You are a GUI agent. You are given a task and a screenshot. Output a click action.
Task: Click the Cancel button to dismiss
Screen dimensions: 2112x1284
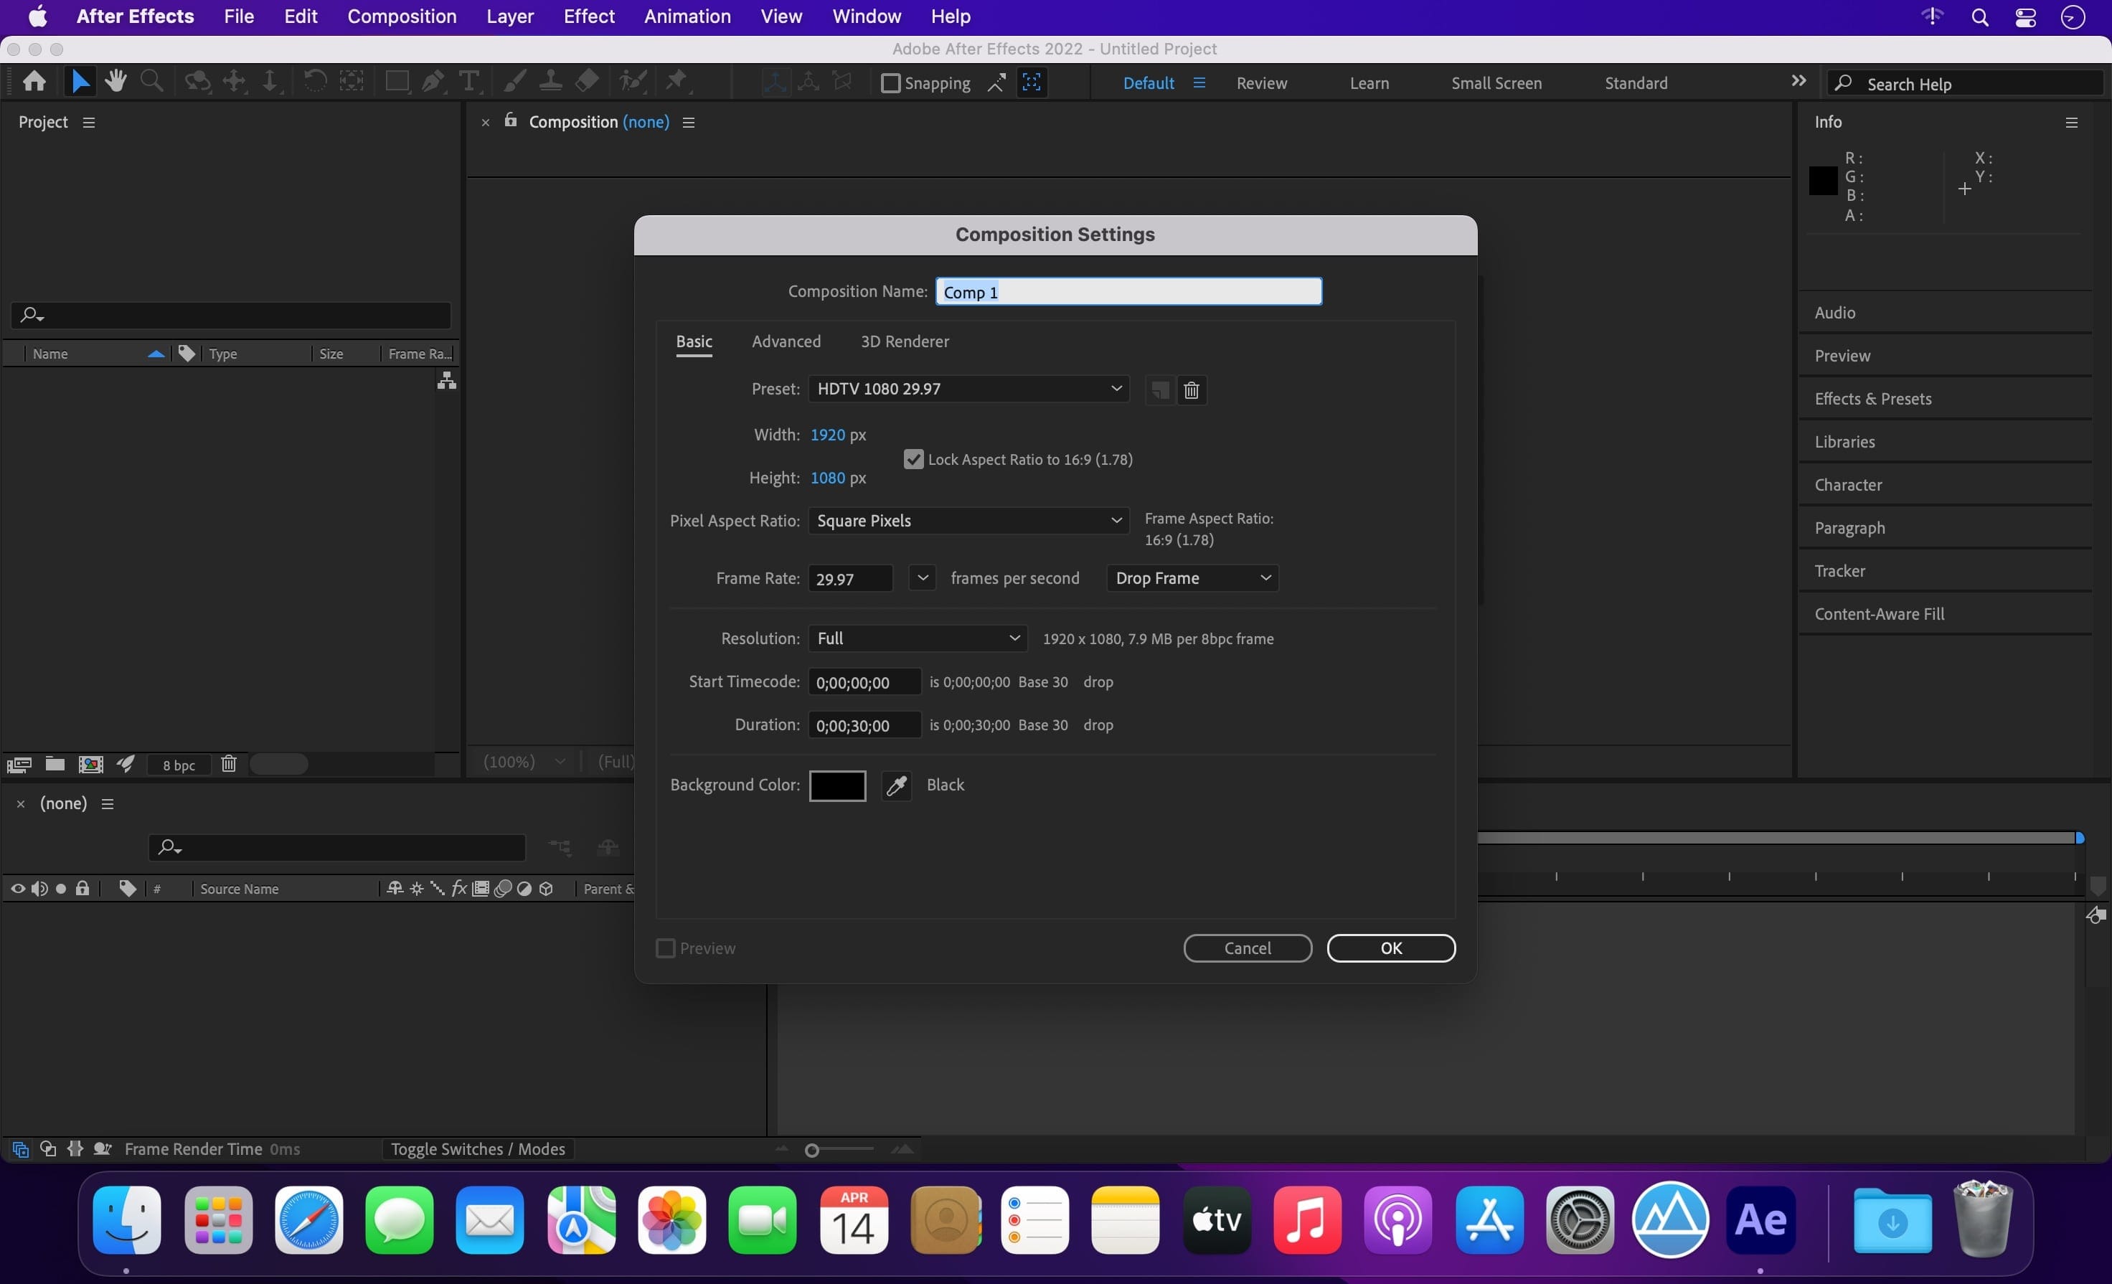tap(1246, 948)
